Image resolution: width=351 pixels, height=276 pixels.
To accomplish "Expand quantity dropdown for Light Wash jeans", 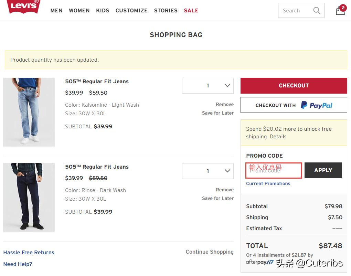I will click(x=208, y=86).
